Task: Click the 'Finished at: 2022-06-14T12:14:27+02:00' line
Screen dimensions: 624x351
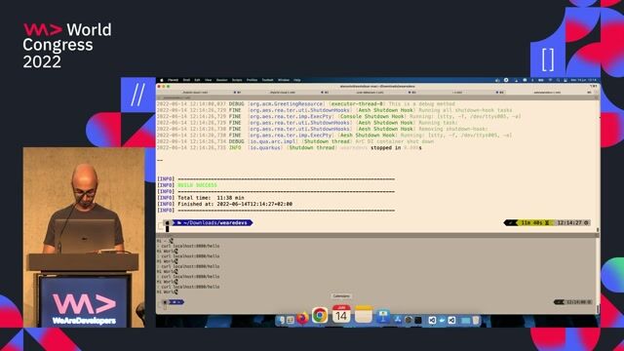Action: click(x=235, y=204)
